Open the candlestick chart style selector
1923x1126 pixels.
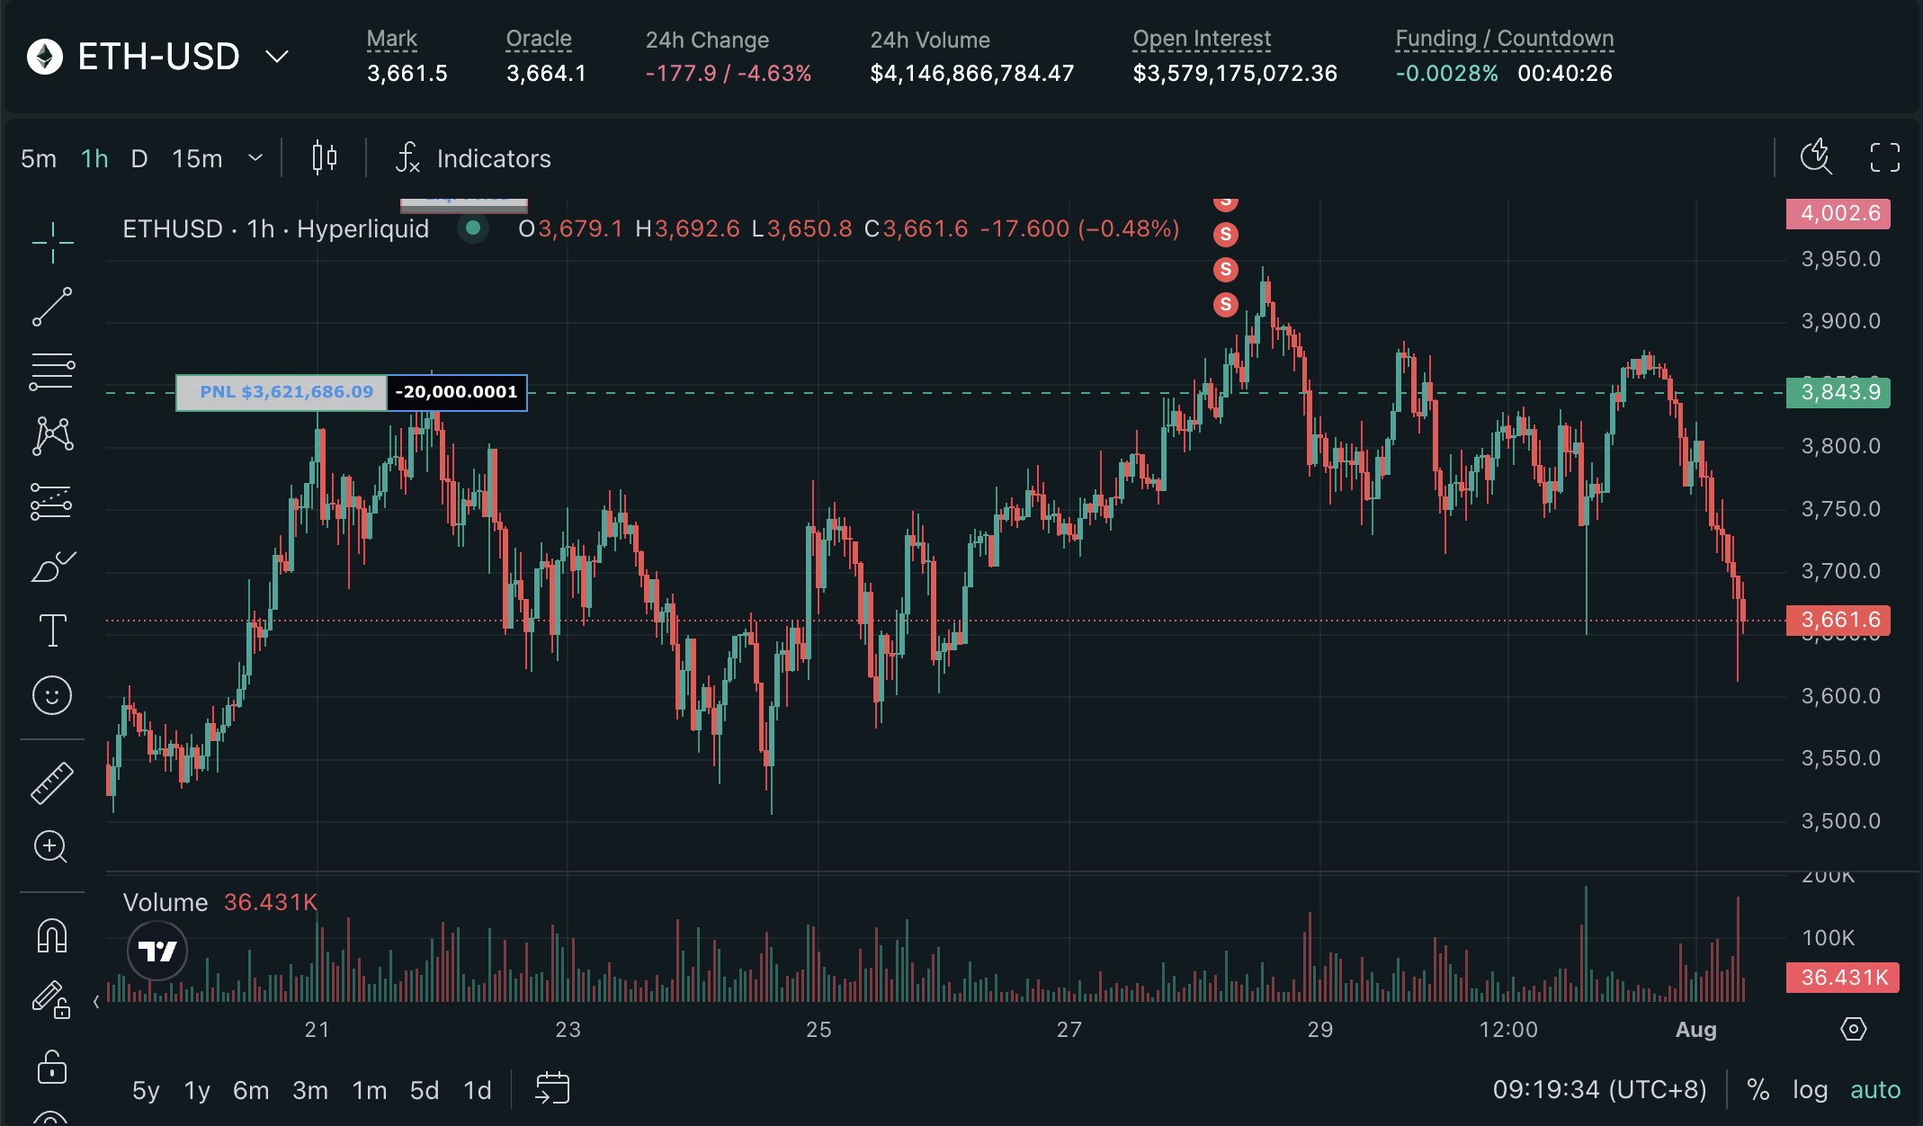pyautogui.click(x=324, y=158)
